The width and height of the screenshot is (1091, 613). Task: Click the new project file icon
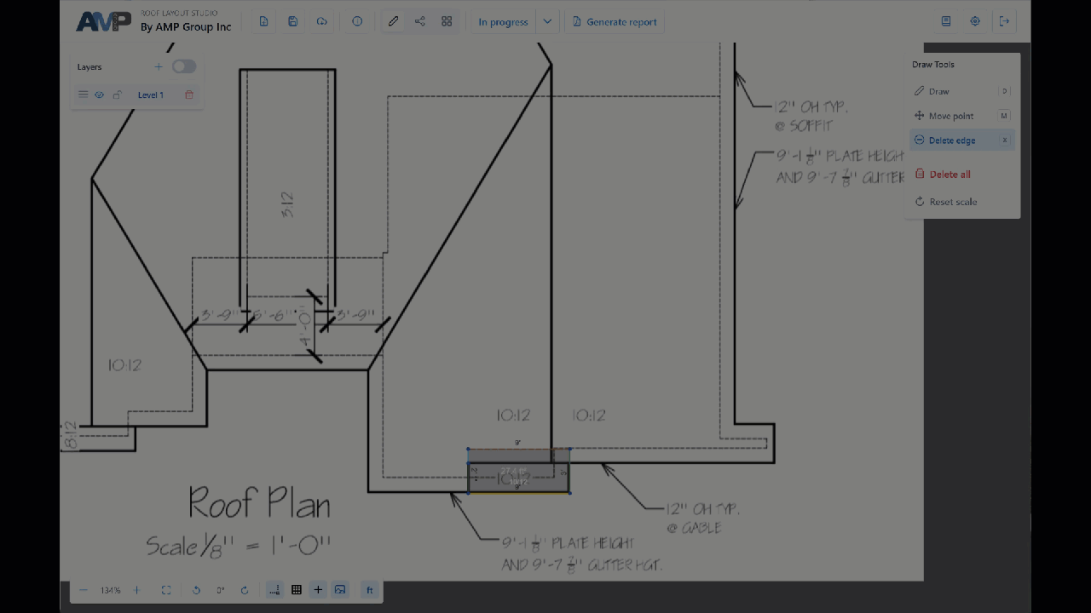click(263, 21)
